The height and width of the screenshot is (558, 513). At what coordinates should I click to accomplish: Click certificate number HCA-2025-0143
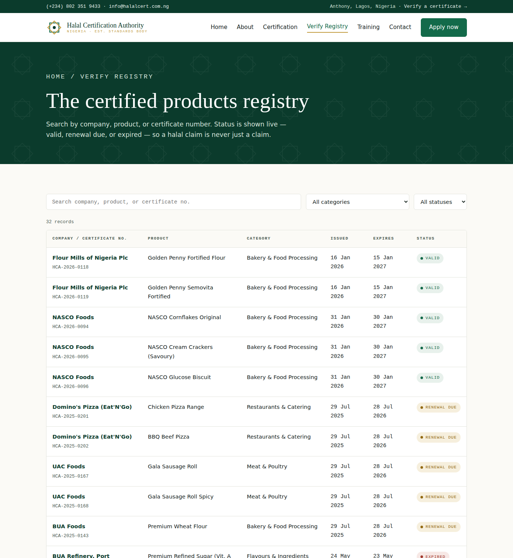71,536
